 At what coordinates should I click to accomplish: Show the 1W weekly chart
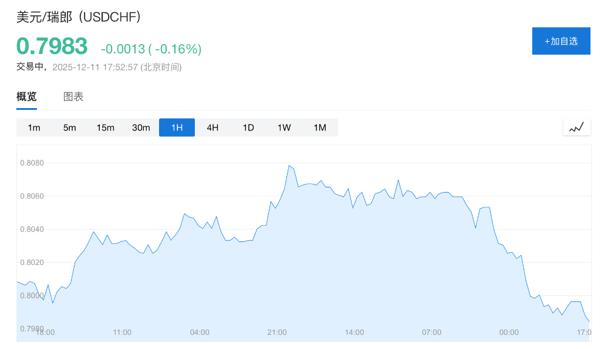pos(284,127)
